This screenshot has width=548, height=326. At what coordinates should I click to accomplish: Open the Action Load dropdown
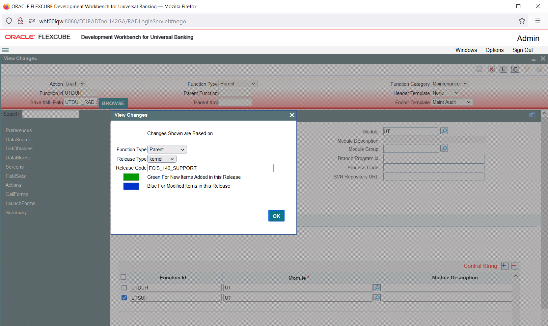(75, 84)
